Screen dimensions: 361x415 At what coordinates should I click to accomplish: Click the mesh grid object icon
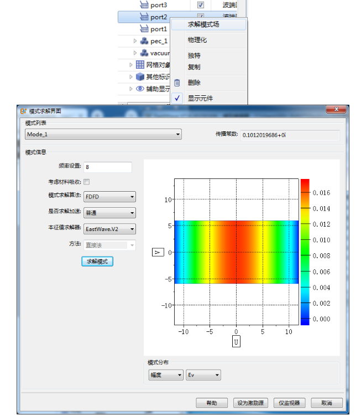pyautogui.click(x=140, y=65)
